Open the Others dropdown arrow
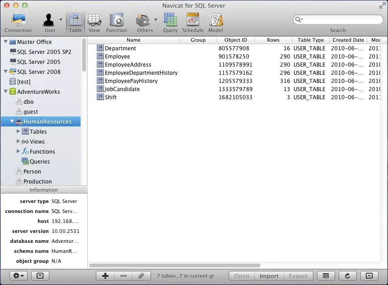Screen dimensions: 388x285 (156, 19)
